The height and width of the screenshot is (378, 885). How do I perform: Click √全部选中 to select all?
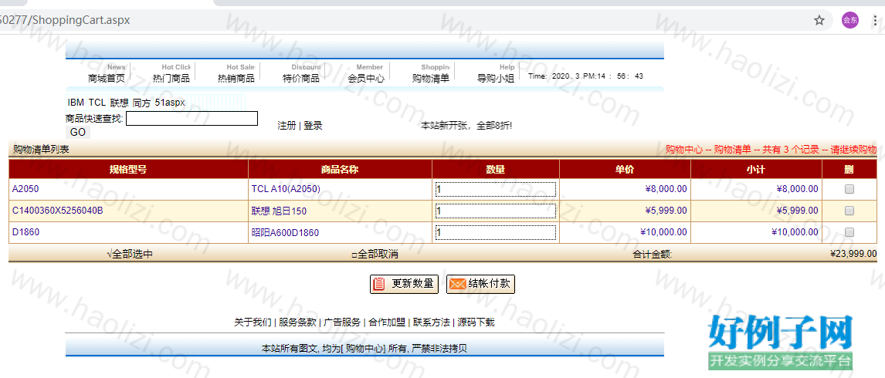[x=129, y=255]
